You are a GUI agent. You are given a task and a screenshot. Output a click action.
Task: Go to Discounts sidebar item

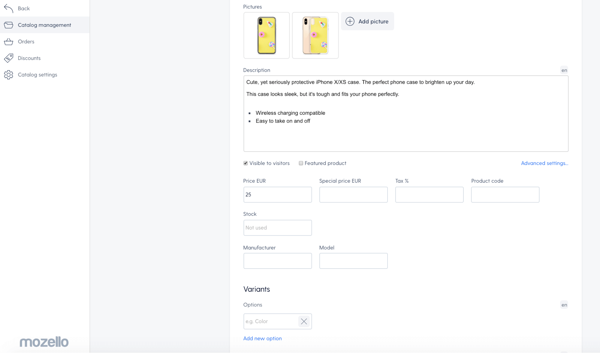point(29,58)
